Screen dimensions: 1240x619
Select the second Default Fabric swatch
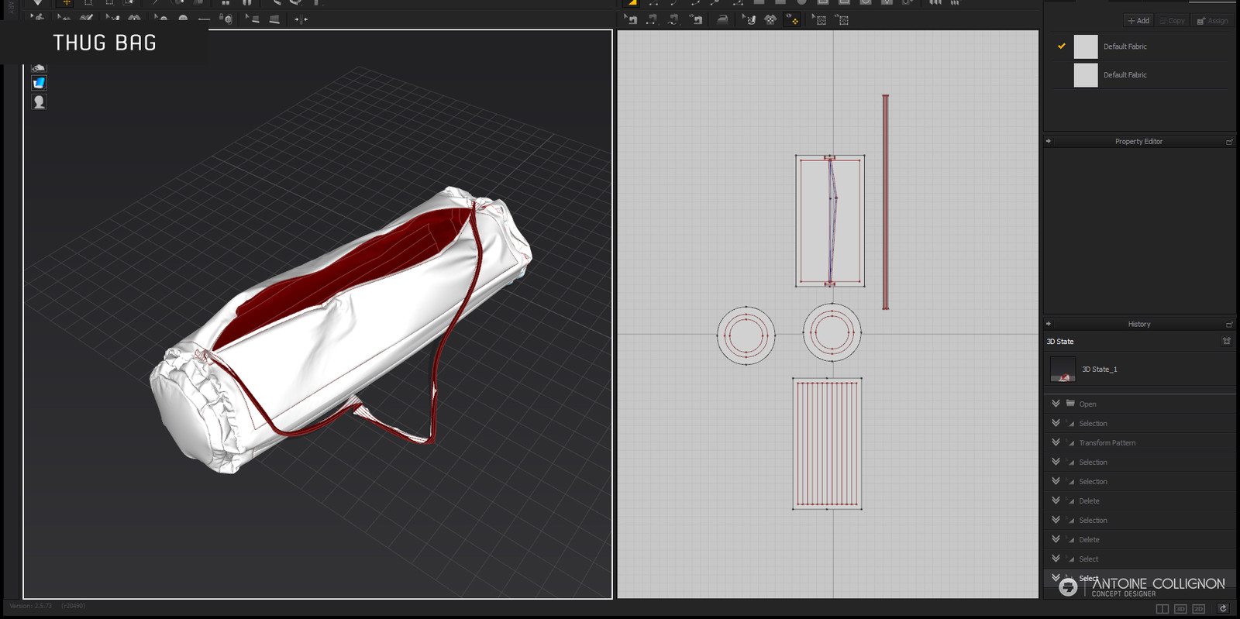[x=1086, y=75]
